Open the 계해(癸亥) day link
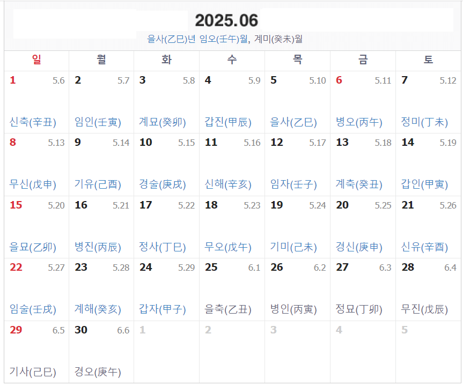The height and width of the screenshot is (386, 463). pos(98,309)
